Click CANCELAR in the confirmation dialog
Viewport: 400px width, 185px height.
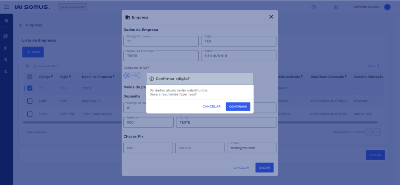[211, 107]
